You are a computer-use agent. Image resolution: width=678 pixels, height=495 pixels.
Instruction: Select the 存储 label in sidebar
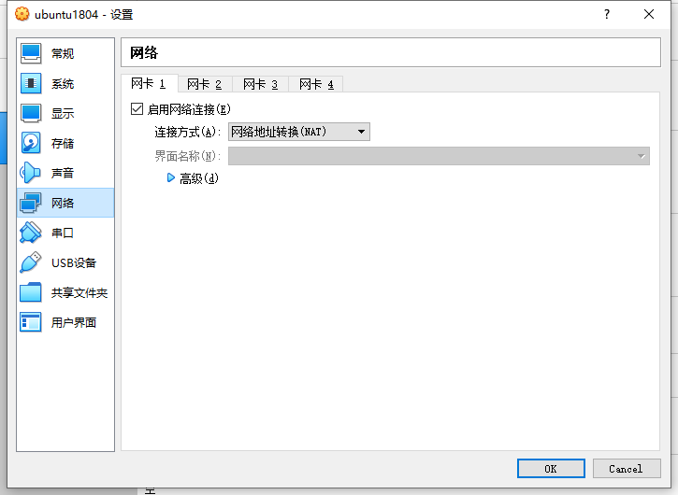63,144
